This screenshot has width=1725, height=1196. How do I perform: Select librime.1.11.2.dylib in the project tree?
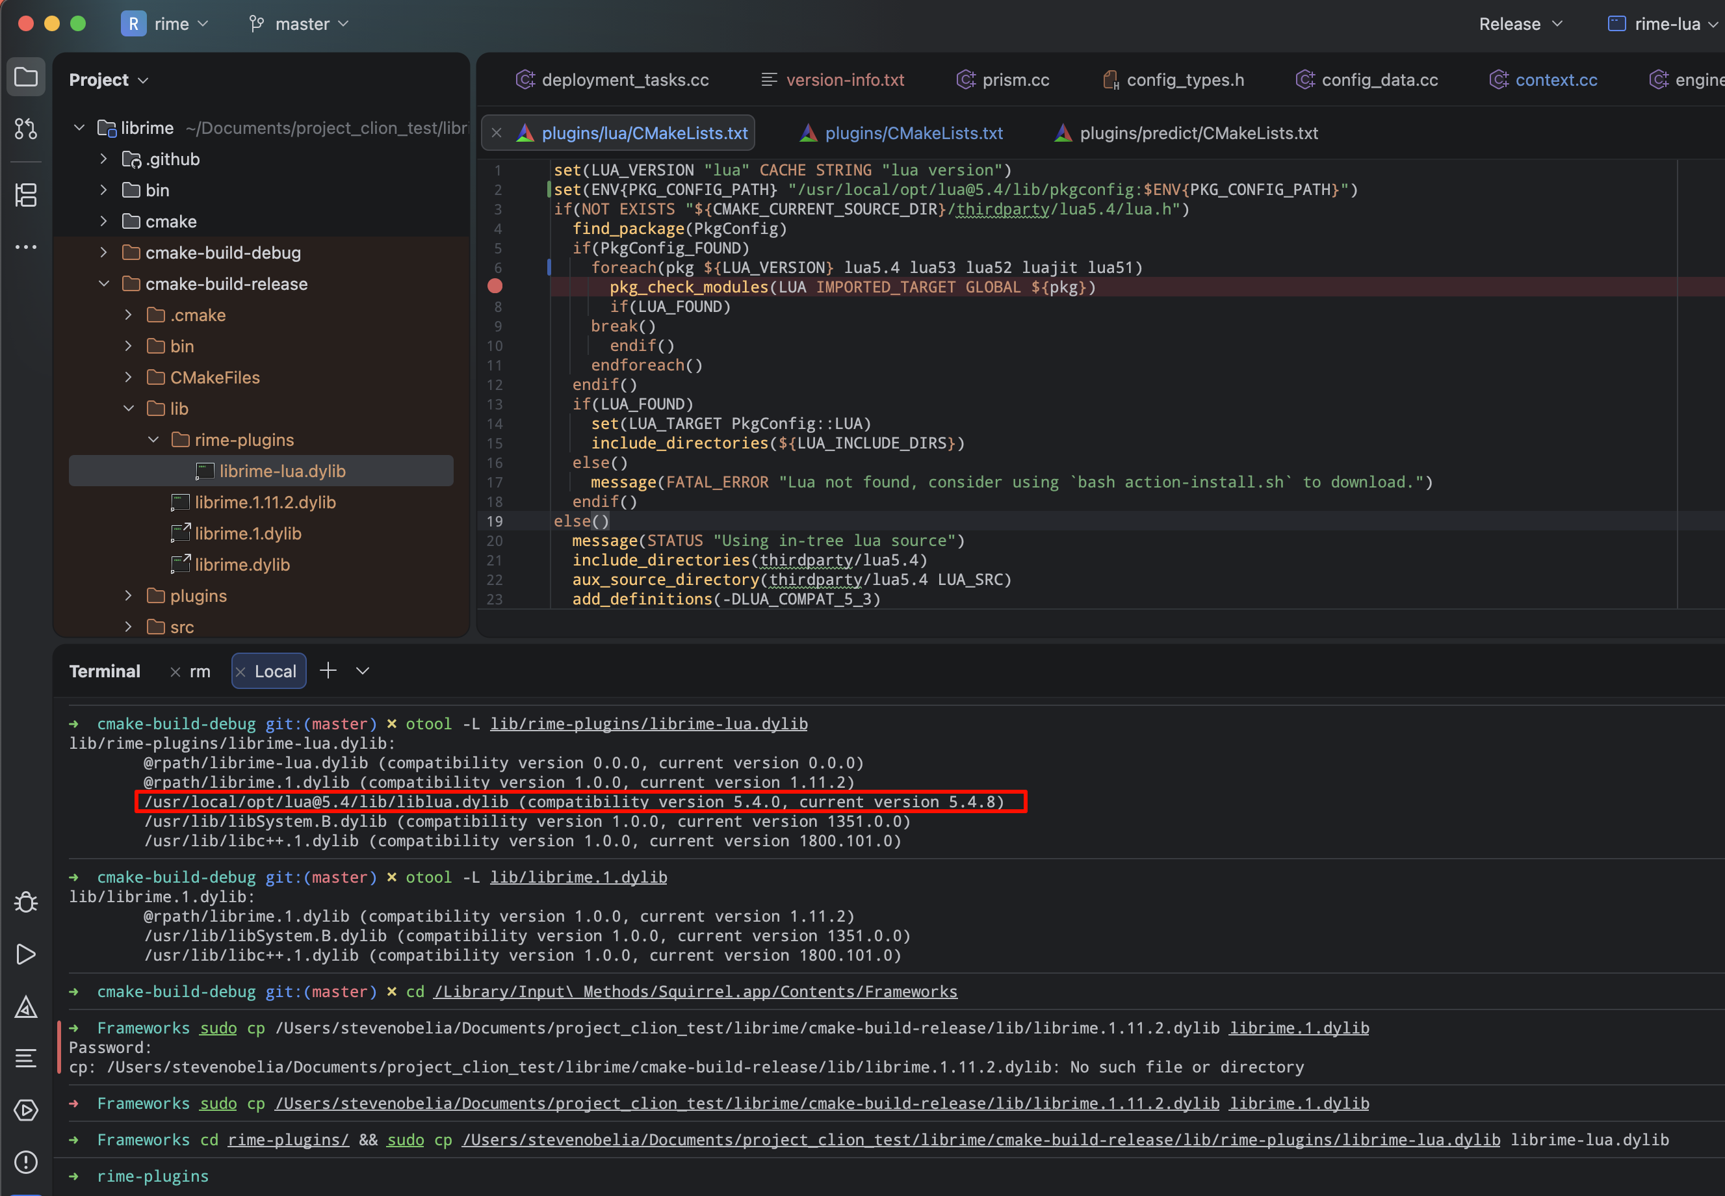tap(265, 503)
